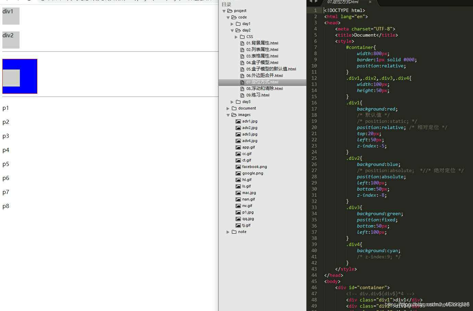The image size is (473, 311).
Task: Click file icon of 05.盒子模型的默认值.html
Action: [242, 69]
